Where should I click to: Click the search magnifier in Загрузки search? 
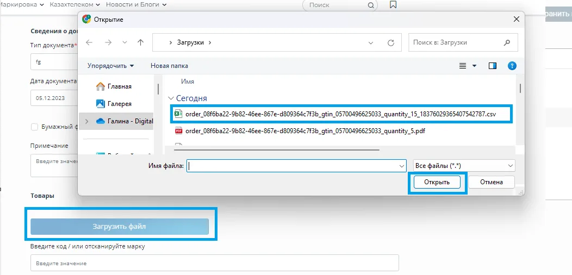tap(507, 43)
